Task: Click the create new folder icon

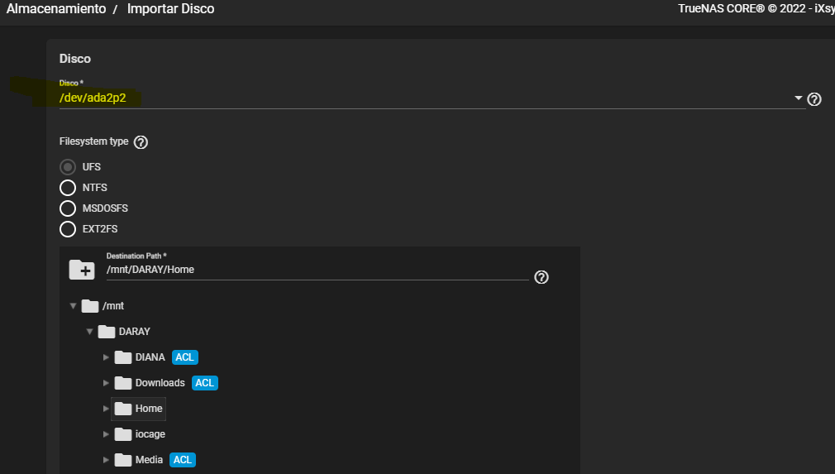Action: [82, 269]
